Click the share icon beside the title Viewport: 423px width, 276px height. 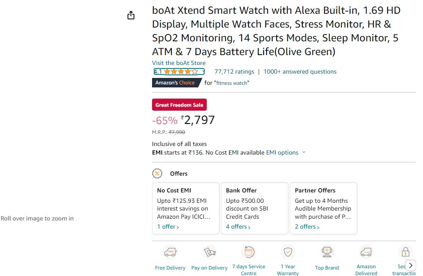pos(131,15)
